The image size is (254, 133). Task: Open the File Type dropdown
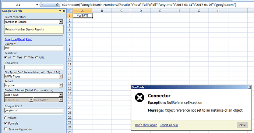[61, 76]
